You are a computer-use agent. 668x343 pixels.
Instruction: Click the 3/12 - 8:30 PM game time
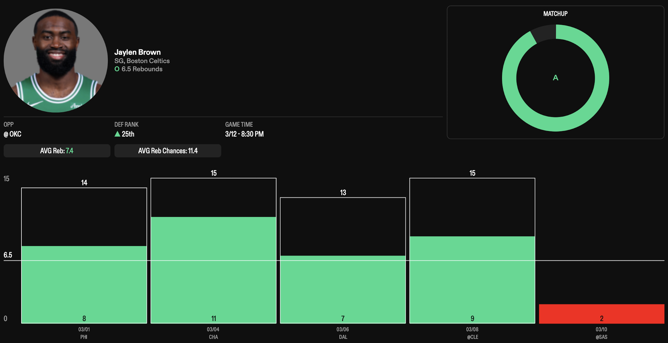pos(244,134)
